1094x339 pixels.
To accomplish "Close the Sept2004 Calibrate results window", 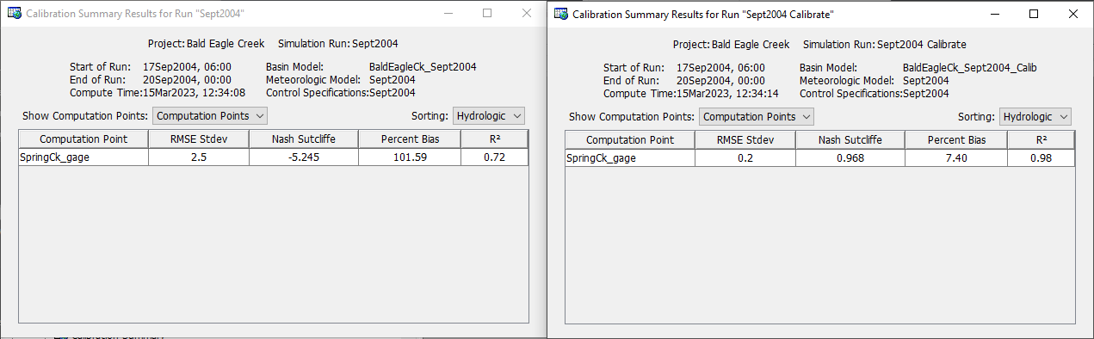I will (x=1073, y=14).
